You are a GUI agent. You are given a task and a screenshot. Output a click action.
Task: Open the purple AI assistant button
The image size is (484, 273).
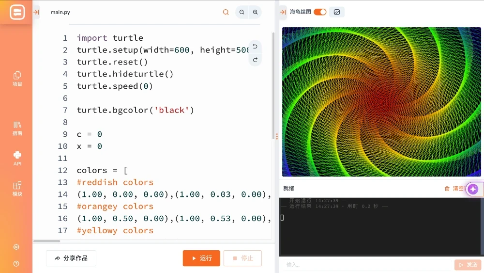473,189
